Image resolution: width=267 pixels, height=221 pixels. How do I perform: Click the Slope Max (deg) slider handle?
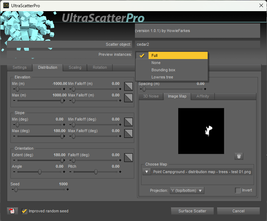click(62, 136)
